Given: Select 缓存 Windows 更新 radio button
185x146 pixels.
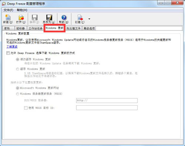Looking at the screenshot, I should (17, 69).
